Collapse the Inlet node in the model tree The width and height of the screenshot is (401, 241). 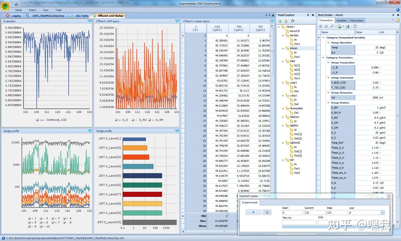point(283,61)
